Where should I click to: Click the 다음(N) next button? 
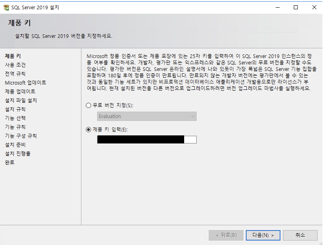click(263, 235)
